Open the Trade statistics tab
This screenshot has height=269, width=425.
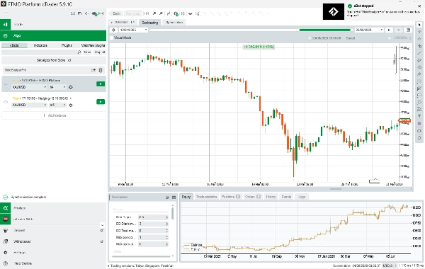tap(206, 197)
